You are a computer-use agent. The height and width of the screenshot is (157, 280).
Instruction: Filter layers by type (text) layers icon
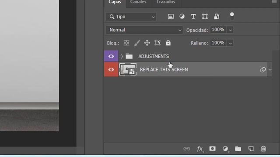click(x=193, y=17)
